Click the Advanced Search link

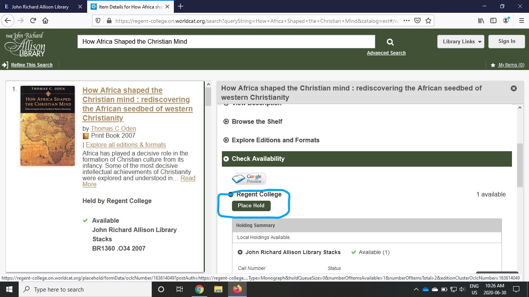point(386,53)
